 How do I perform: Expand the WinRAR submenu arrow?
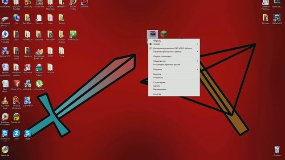(x=198, y=44)
